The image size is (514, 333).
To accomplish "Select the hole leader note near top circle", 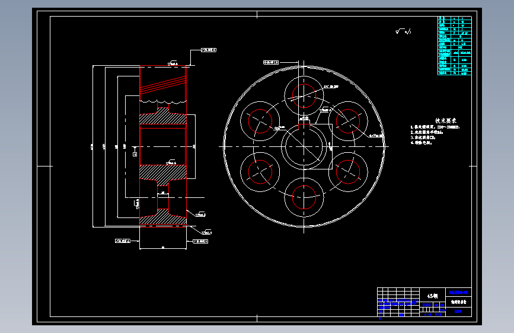I will coord(331,87).
